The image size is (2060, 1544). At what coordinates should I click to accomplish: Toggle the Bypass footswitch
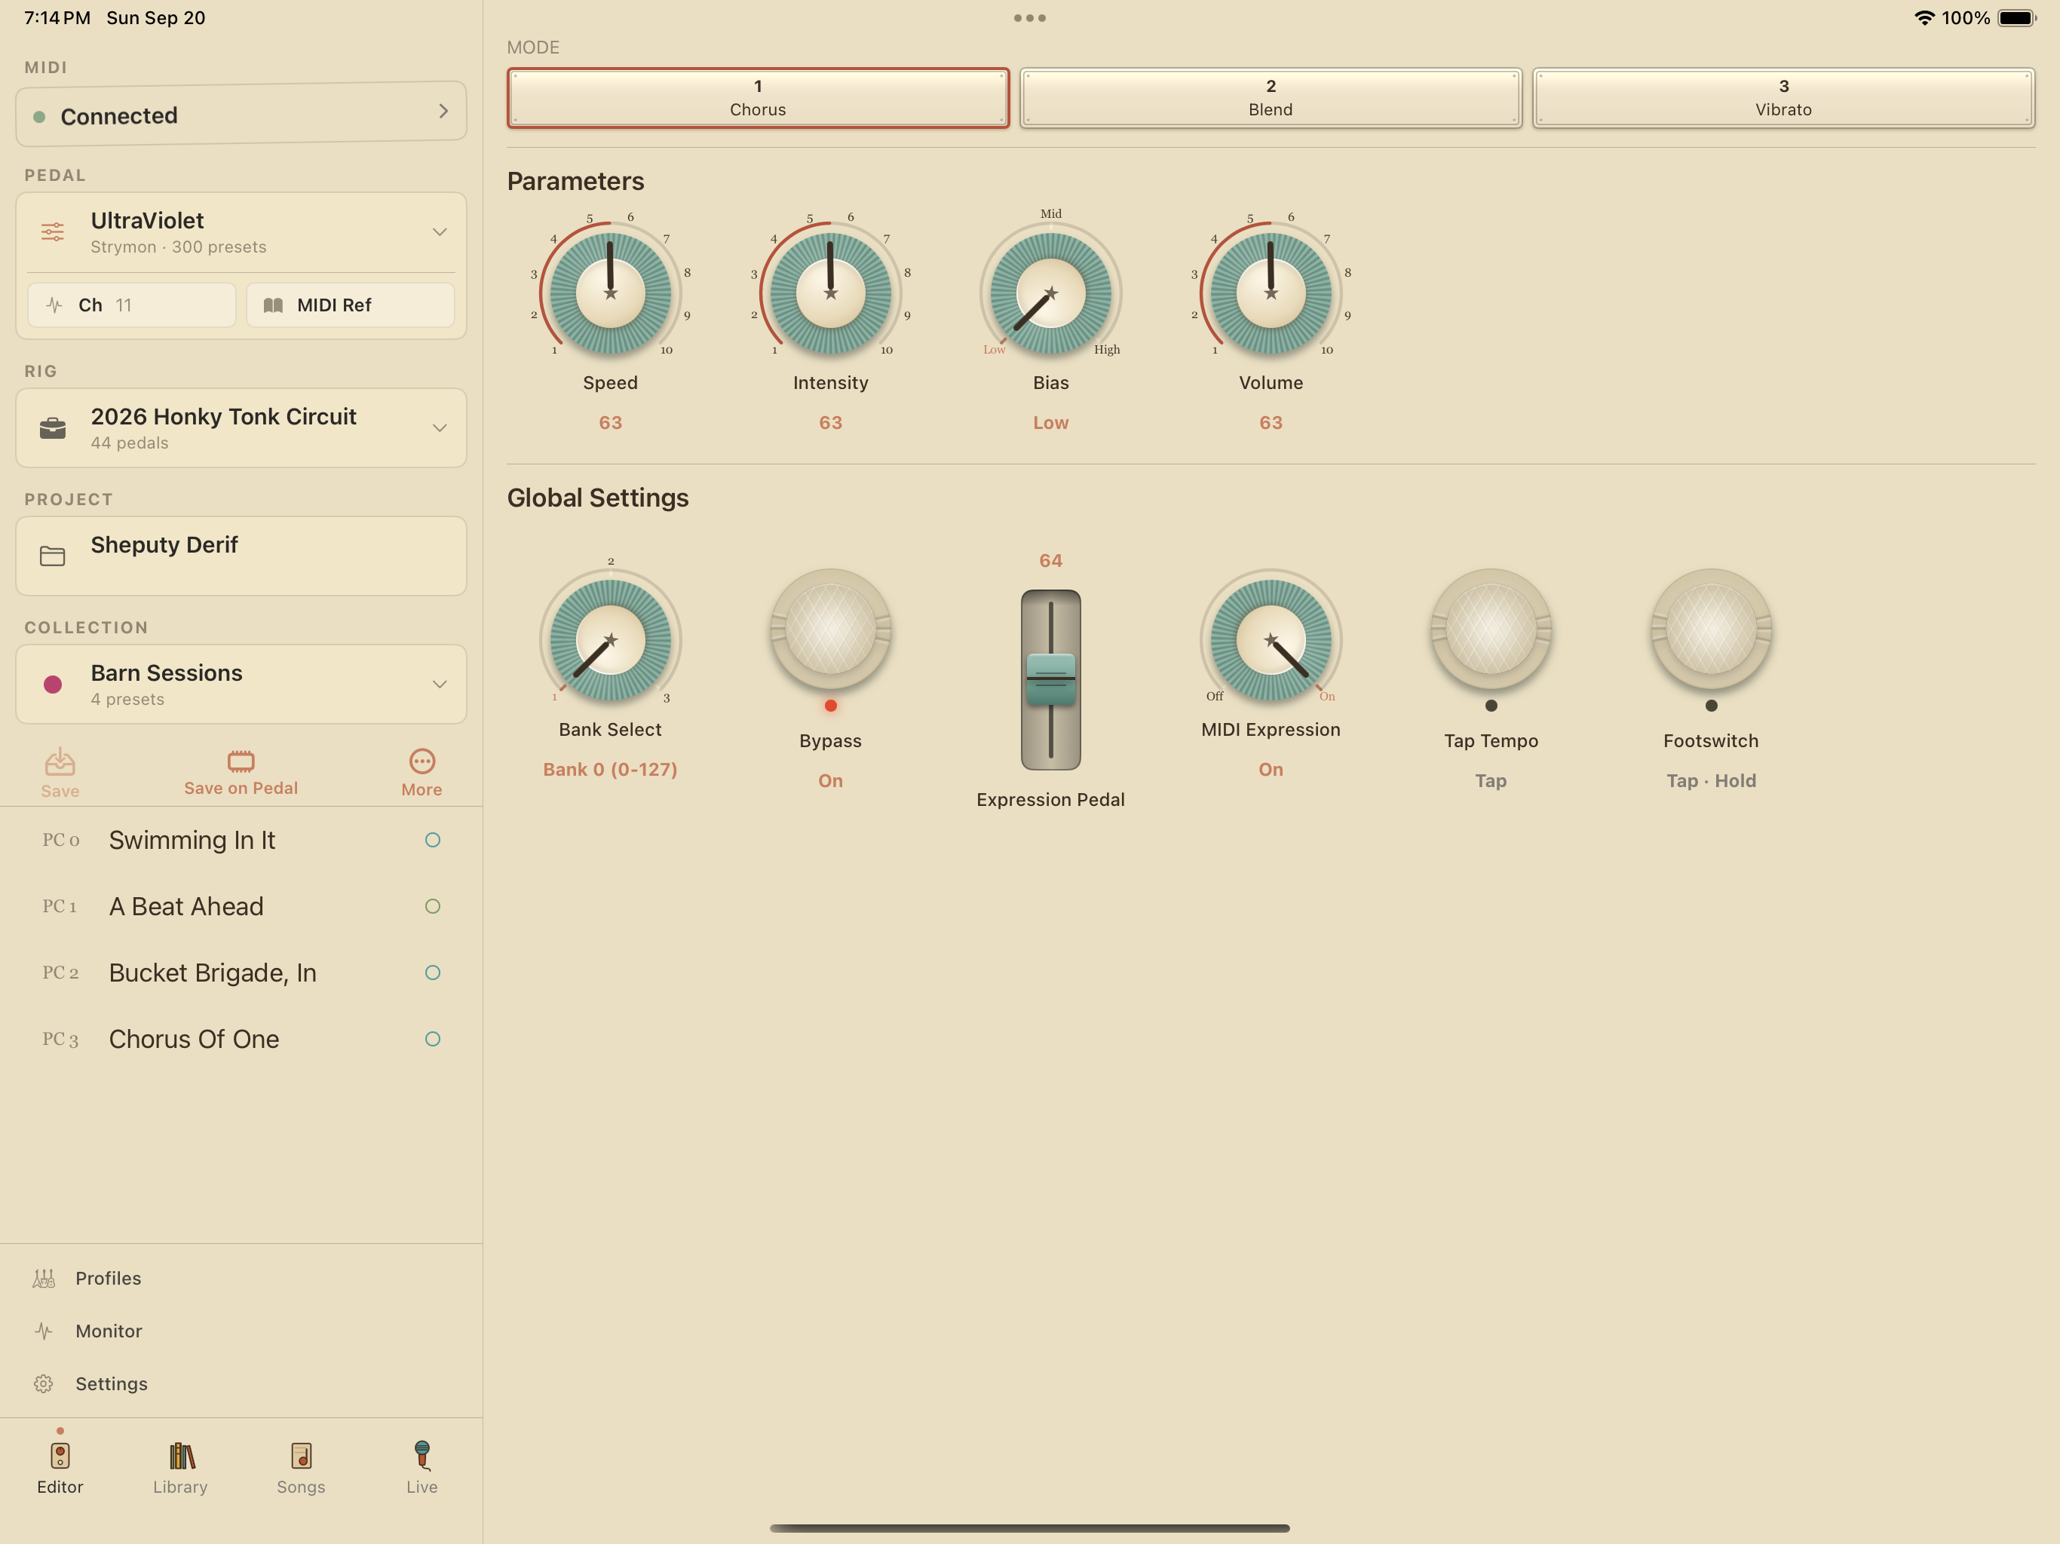(x=829, y=630)
